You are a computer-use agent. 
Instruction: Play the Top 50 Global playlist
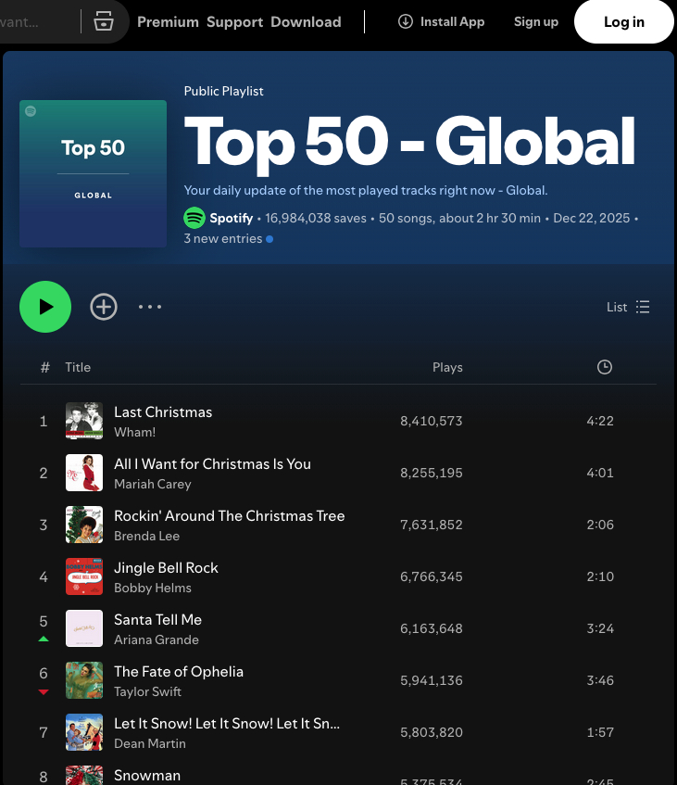[x=45, y=307]
